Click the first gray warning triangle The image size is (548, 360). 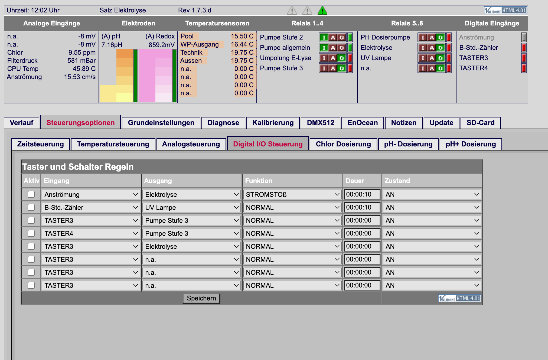coord(292,11)
